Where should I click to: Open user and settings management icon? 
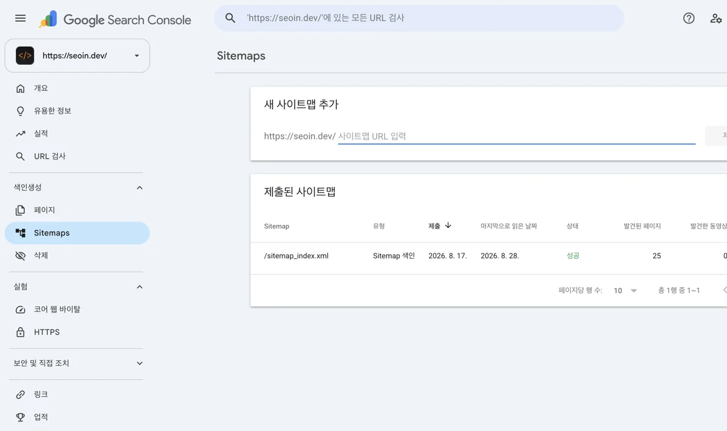click(716, 18)
